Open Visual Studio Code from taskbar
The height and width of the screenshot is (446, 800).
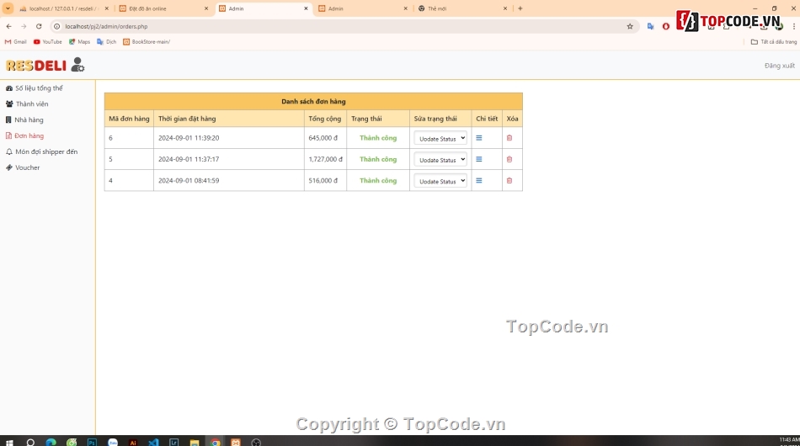coord(153,442)
